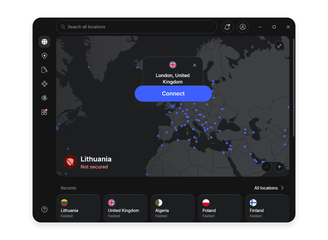Select the Algeria recent card
This screenshot has height=240, width=328.
pyautogui.click(x=173, y=208)
